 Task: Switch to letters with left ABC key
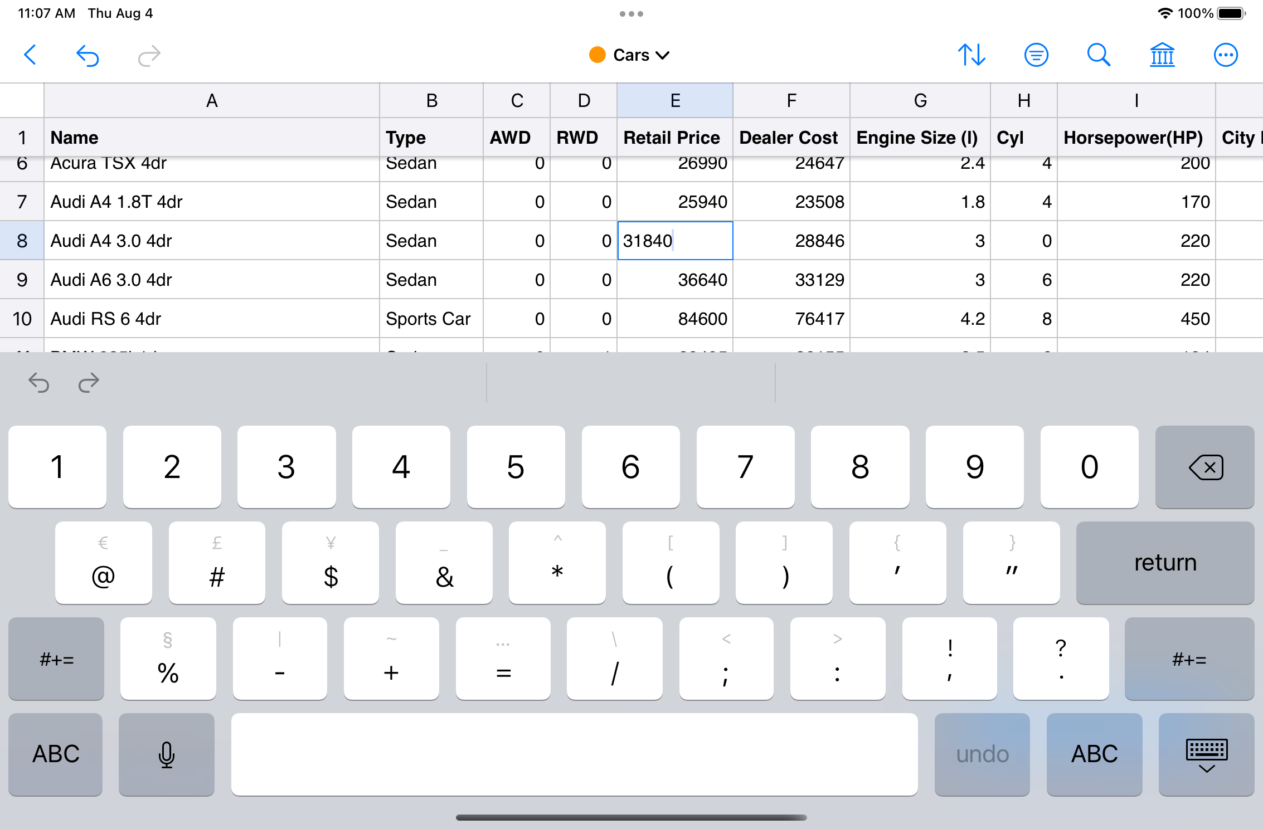(x=56, y=754)
